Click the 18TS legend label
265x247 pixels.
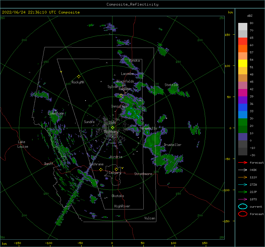click(x=253, y=199)
